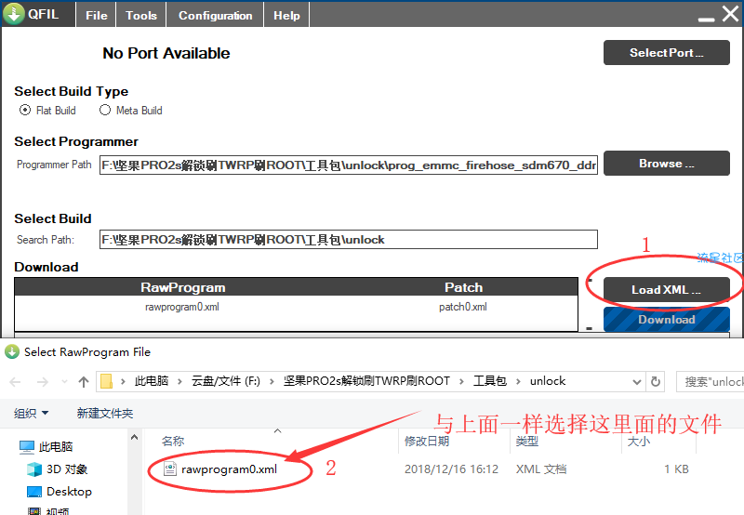Click the 2018/12/16 16:12 date cell
This screenshot has height=515, width=744.
[451, 469]
